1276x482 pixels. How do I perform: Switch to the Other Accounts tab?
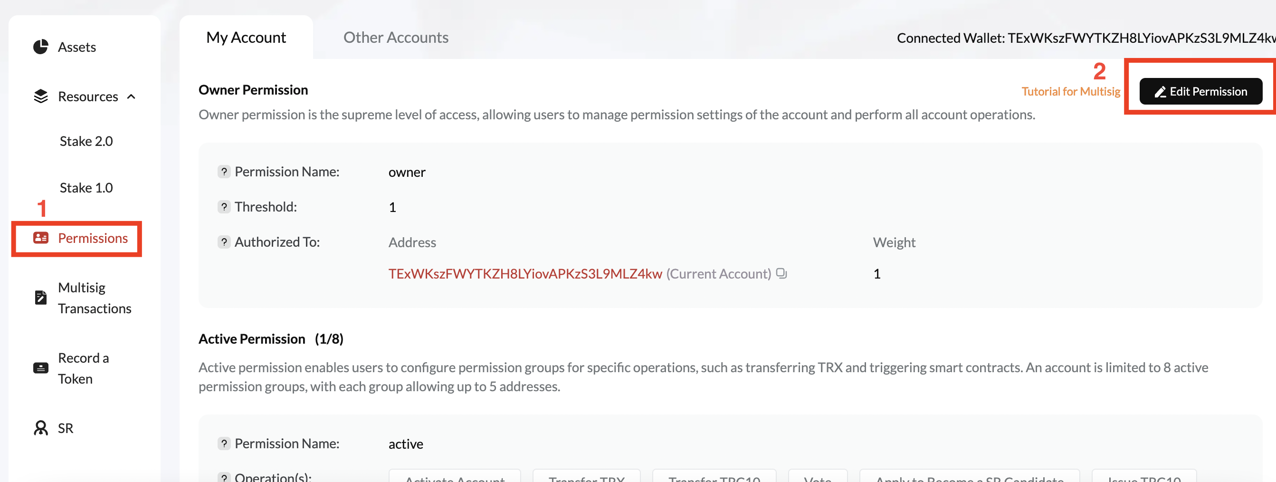pyautogui.click(x=395, y=37)
